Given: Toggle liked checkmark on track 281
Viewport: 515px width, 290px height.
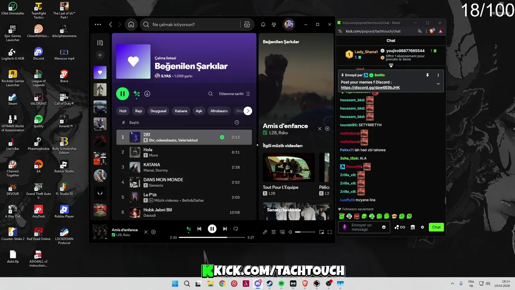Looking at the screenshot, I should coord(222,137).
